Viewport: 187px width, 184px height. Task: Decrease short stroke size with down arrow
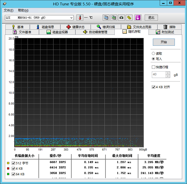coord(168,76)
